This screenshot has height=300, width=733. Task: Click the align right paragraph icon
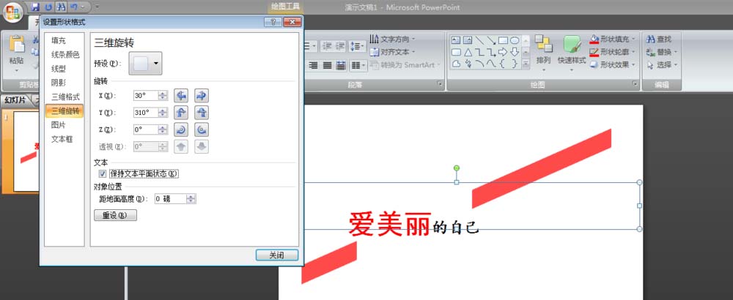(x=313, y=66)
